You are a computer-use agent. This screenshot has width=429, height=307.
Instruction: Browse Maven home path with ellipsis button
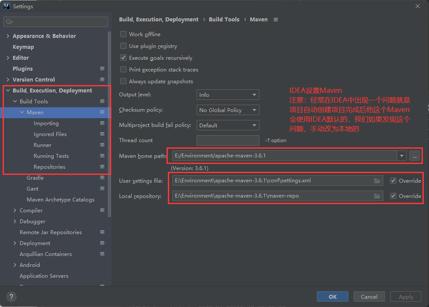pyautogui.click(x=415, y=156)
